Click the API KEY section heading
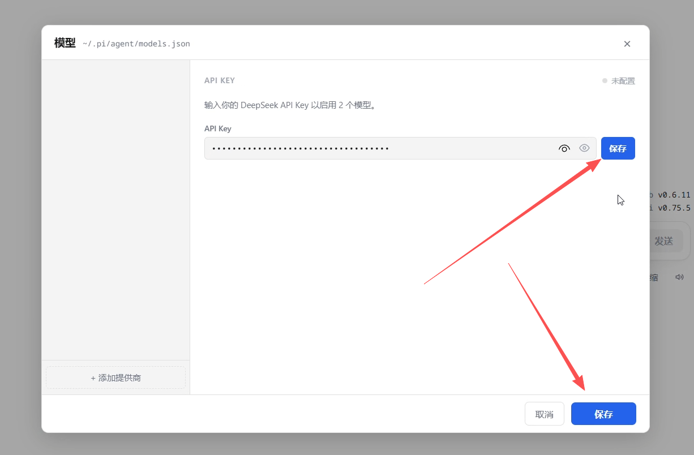Viewport: 694px width, 455px height. [220, 80]
